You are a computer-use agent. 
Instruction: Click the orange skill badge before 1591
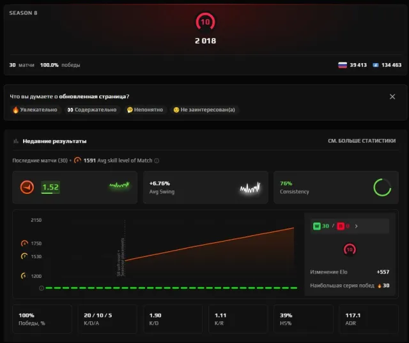(77, 160)
